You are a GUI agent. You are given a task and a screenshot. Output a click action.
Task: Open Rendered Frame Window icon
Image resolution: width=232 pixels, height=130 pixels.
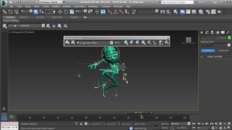point(214,12)
